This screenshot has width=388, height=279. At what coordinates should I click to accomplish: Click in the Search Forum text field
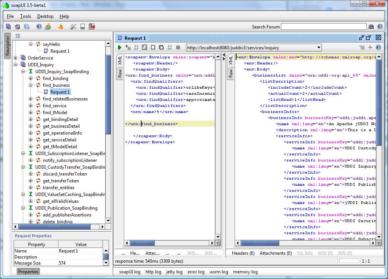323,27
